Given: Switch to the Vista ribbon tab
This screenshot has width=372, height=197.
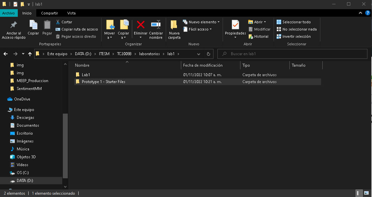Looking at the screenshot, I should [x=71, y=13].
